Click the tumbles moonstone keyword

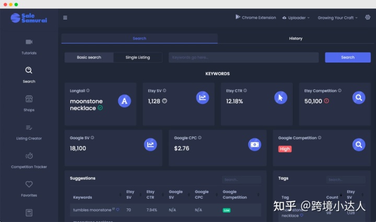click(x=92, y=210)
